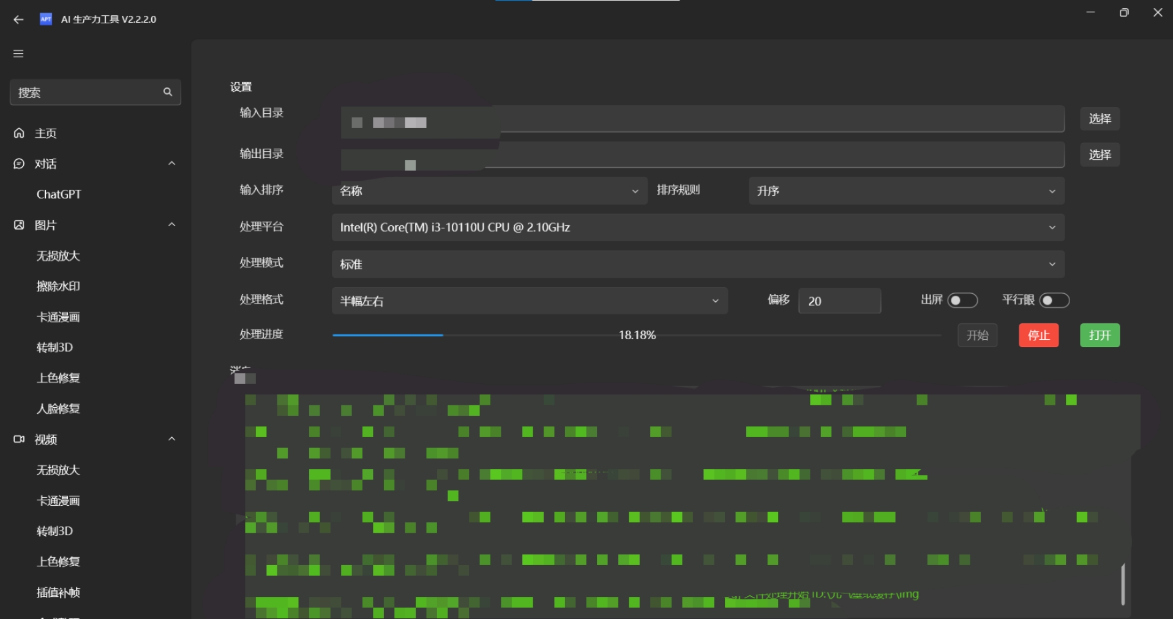The width and height of the screenshot is (1173, 619).
Task: Click the 图片 image section icon
Action: click(19, 225)
